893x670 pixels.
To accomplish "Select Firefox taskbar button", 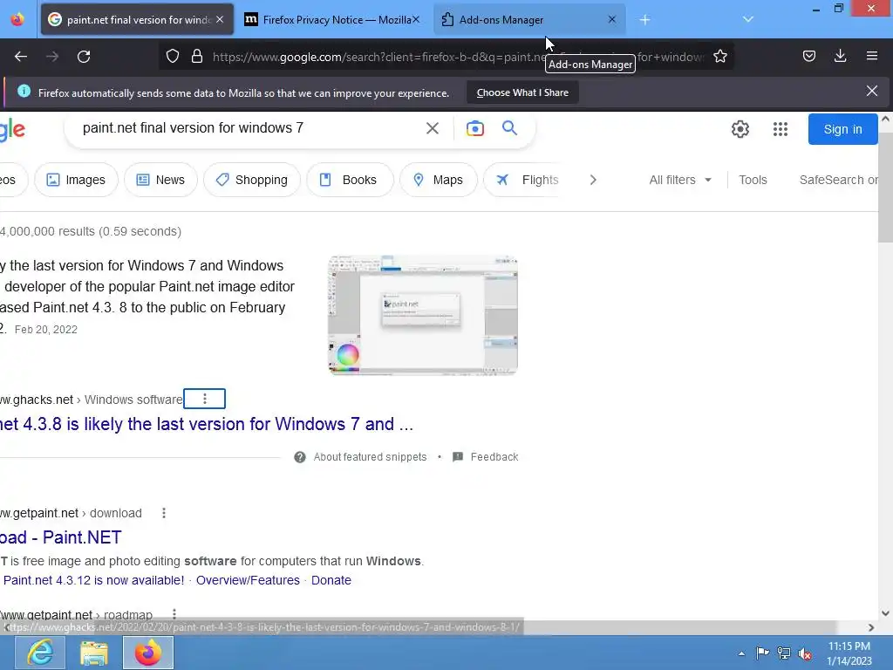I will coord(148,653).
